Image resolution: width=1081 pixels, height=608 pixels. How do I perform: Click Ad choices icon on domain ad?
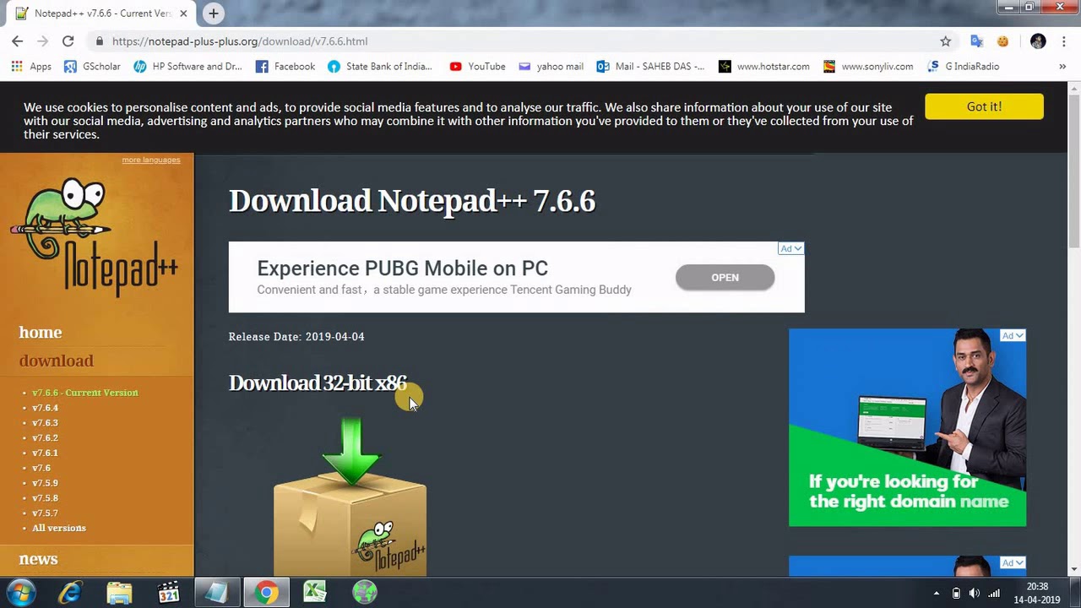[1013, 336]
